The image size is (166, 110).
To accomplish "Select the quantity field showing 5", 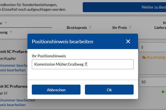I will [x=152, y=47].
